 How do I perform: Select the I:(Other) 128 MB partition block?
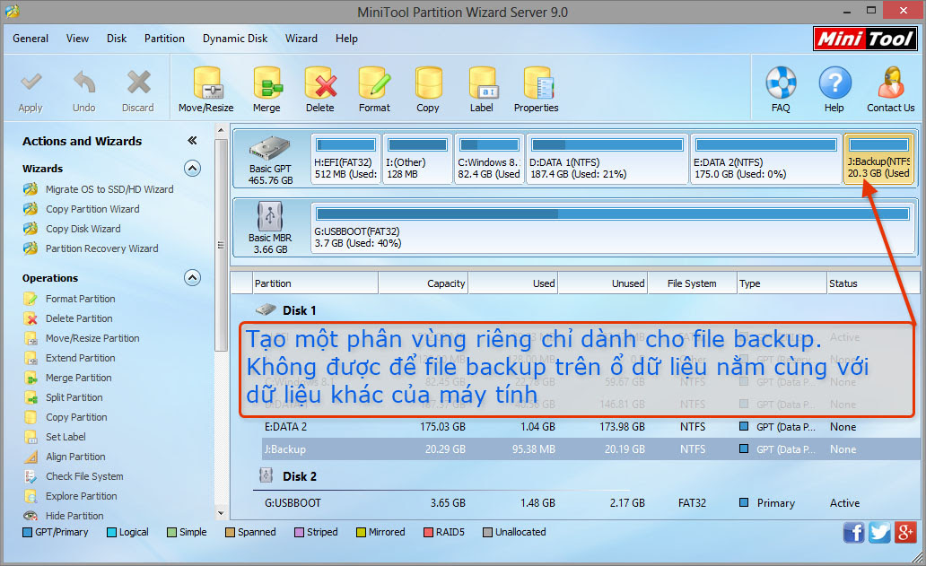pos(417,159)
